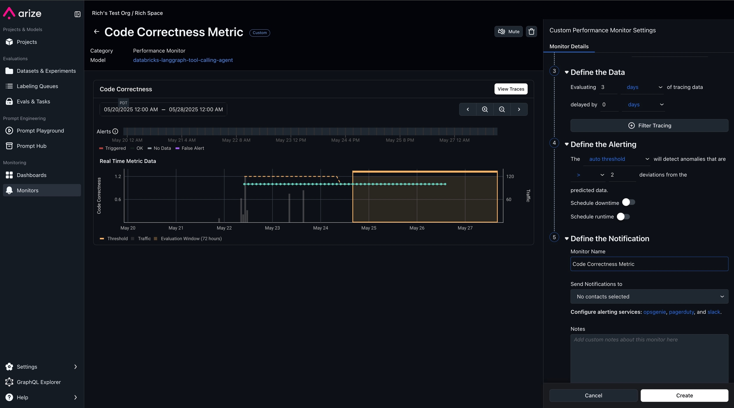This screenshot has width=734, height=408.
Task: Click the delete monitor trash icon
Action: tap(531, 32)
